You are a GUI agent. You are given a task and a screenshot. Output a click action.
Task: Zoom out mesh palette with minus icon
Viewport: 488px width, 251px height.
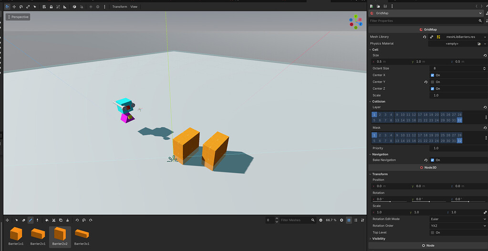321,220
